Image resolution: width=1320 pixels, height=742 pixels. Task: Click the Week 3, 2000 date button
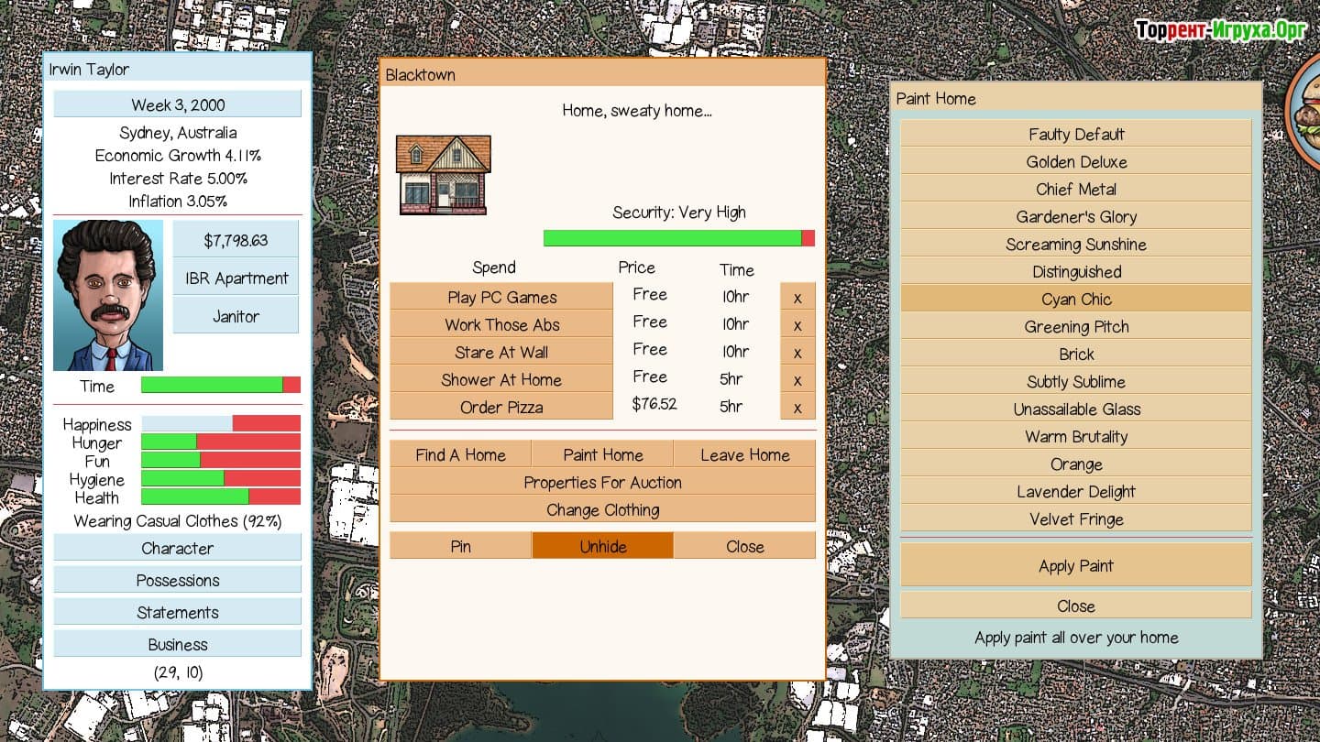(177, 104)
